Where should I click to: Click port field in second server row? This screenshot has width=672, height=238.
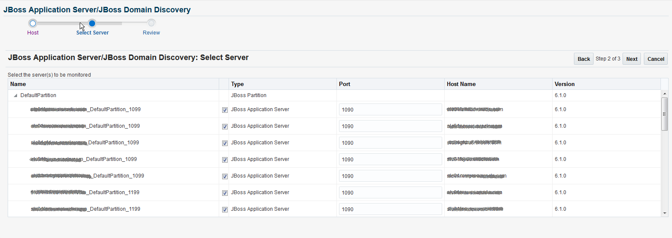click(391, 126)
